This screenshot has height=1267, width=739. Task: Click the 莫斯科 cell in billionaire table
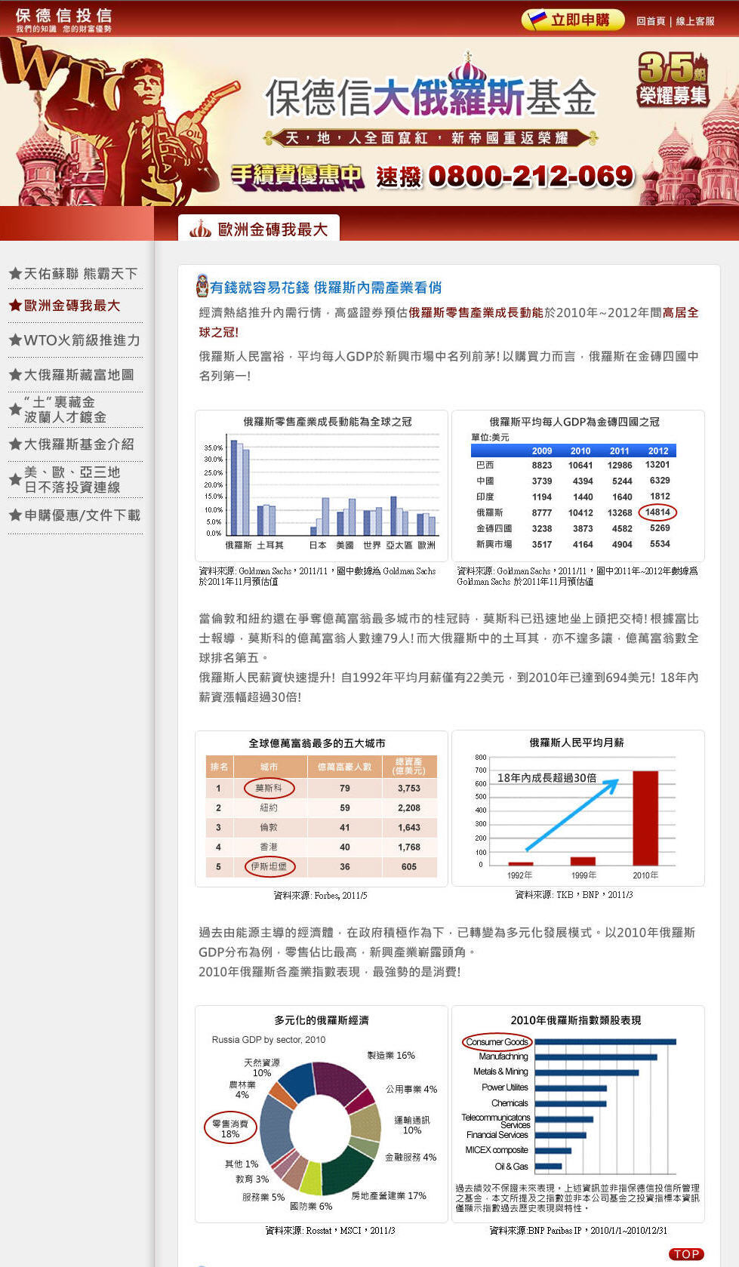(269, 788)
